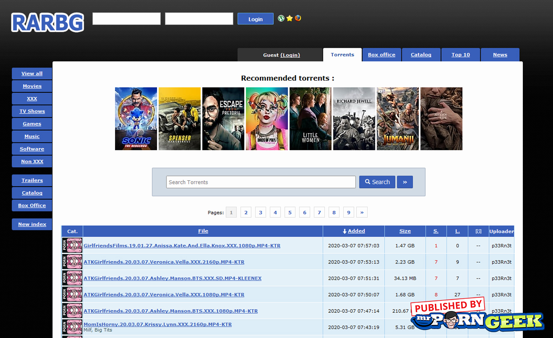The image size is (553, 338).
Task: Click the uTorrent icon near Login
Action: click(281, 18)
